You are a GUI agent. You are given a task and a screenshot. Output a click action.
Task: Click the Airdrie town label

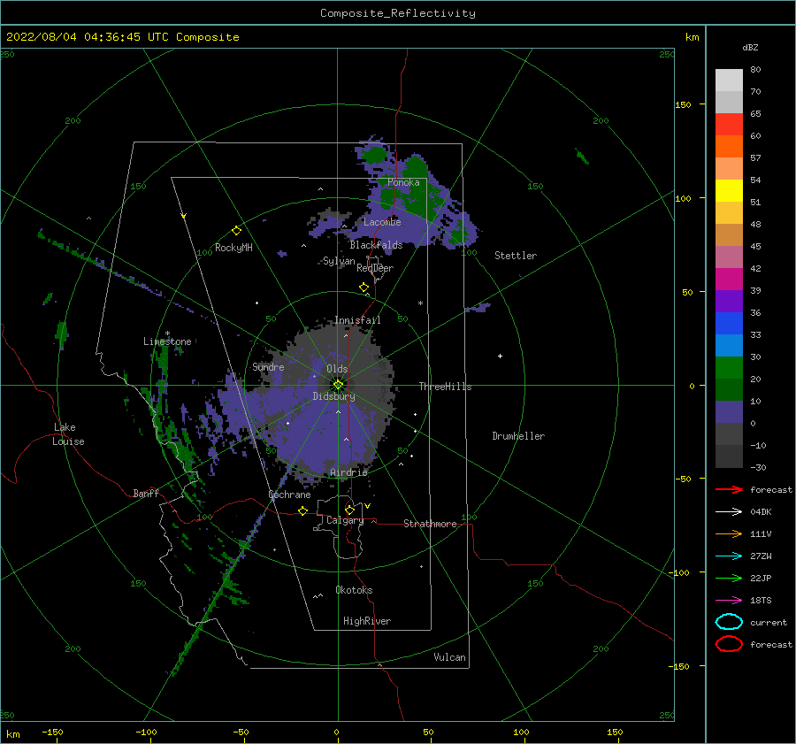pyautogui.click(x=348, y=472)
